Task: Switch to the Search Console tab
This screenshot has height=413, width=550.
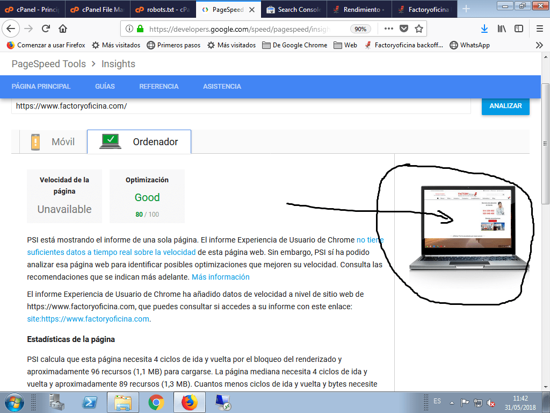Action: 294,10
